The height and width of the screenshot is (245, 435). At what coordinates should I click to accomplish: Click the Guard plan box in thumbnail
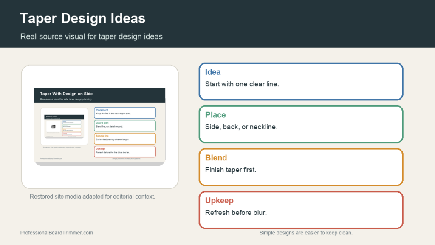(x=125, y=125)
